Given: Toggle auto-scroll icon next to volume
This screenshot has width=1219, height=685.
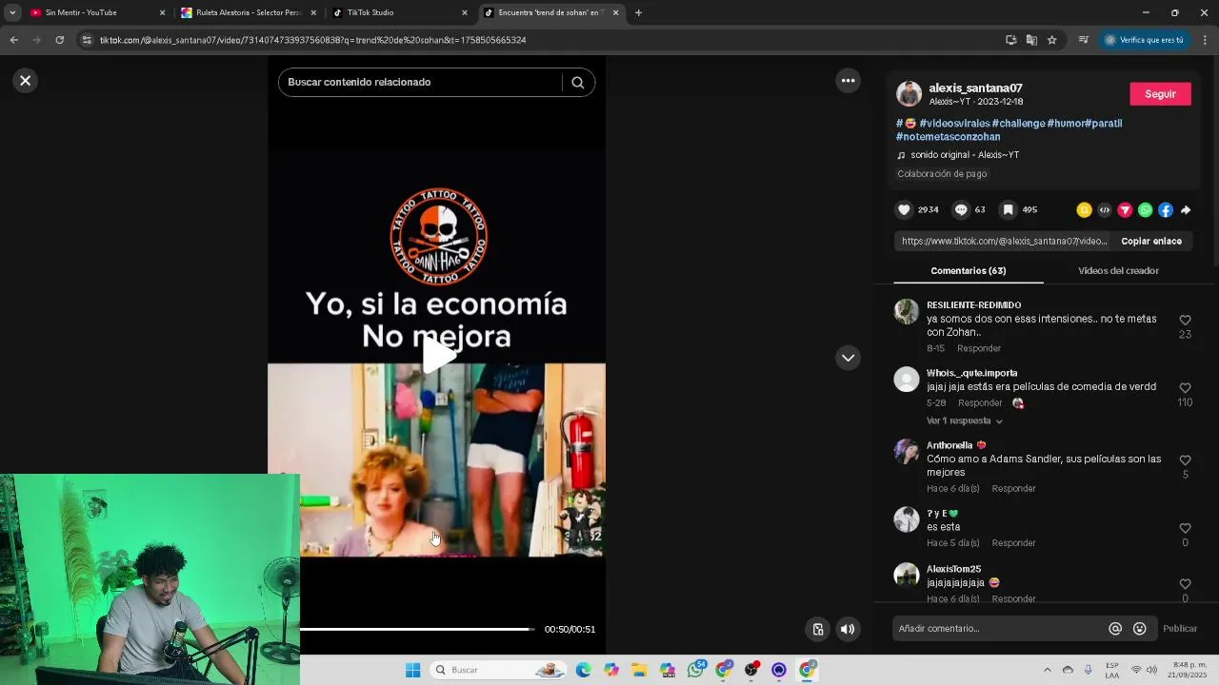Looking at the screenshot, I should click(818, 629).
